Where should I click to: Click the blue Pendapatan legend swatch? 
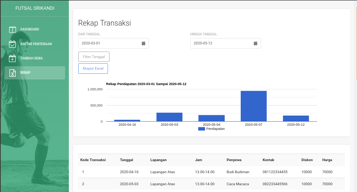click(x=201, y=129)
